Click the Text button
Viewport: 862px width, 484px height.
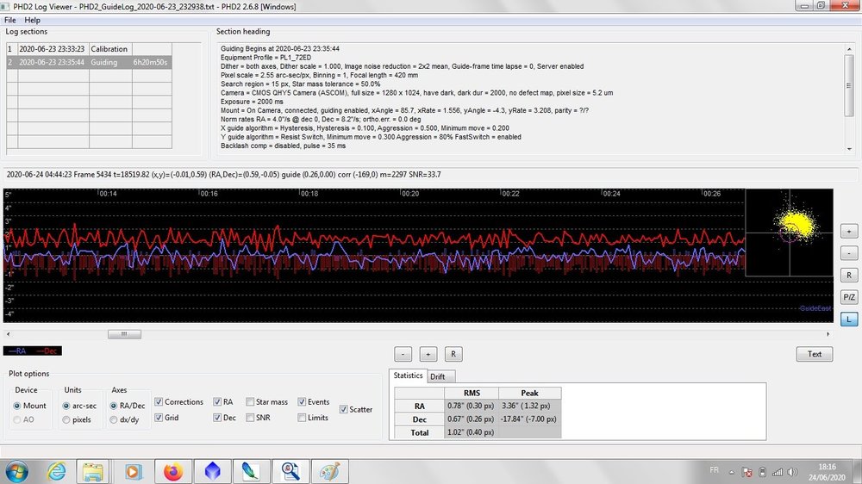point(815,354)
